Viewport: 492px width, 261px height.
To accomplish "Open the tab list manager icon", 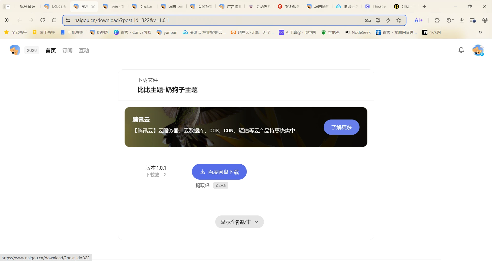I will pos(473,20).
